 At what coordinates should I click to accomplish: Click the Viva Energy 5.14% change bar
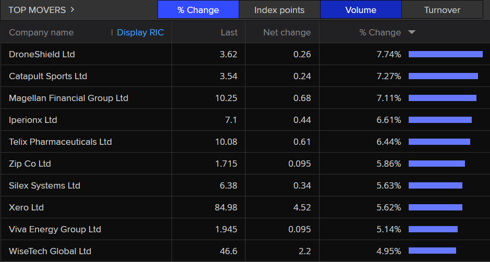(433, 229)
